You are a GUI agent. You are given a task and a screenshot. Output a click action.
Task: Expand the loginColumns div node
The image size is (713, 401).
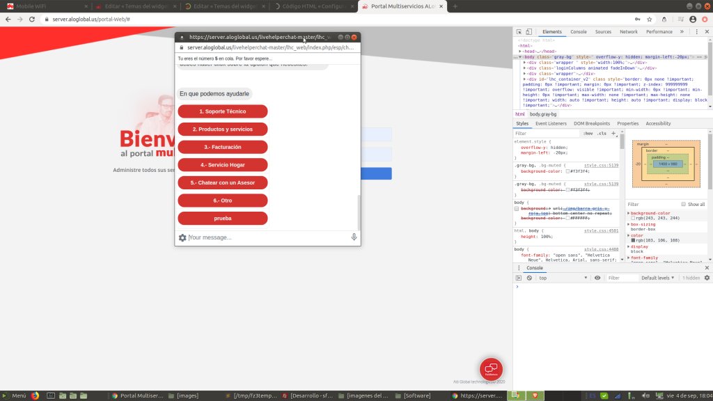pyautogui.click(x=525, y=68)
